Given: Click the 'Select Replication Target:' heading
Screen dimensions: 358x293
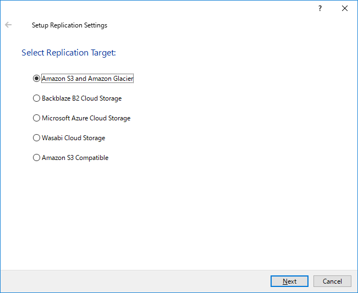Looking at the screenshot, I should click(69, 52).
